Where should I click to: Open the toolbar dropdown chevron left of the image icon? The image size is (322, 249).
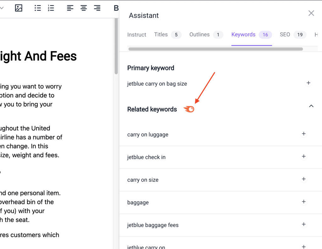coord(2,8)
